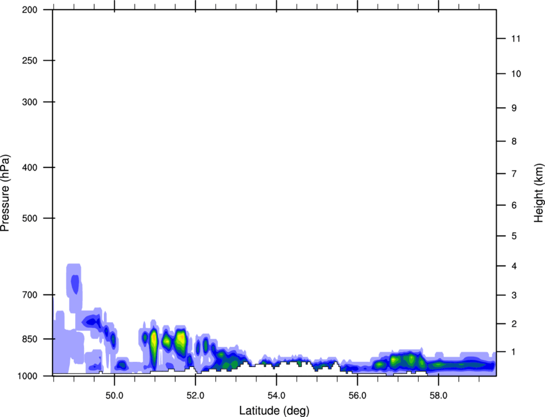Select the 200 pressure tick label
This screenshot has height=417, width=545.
coord(29,10)
